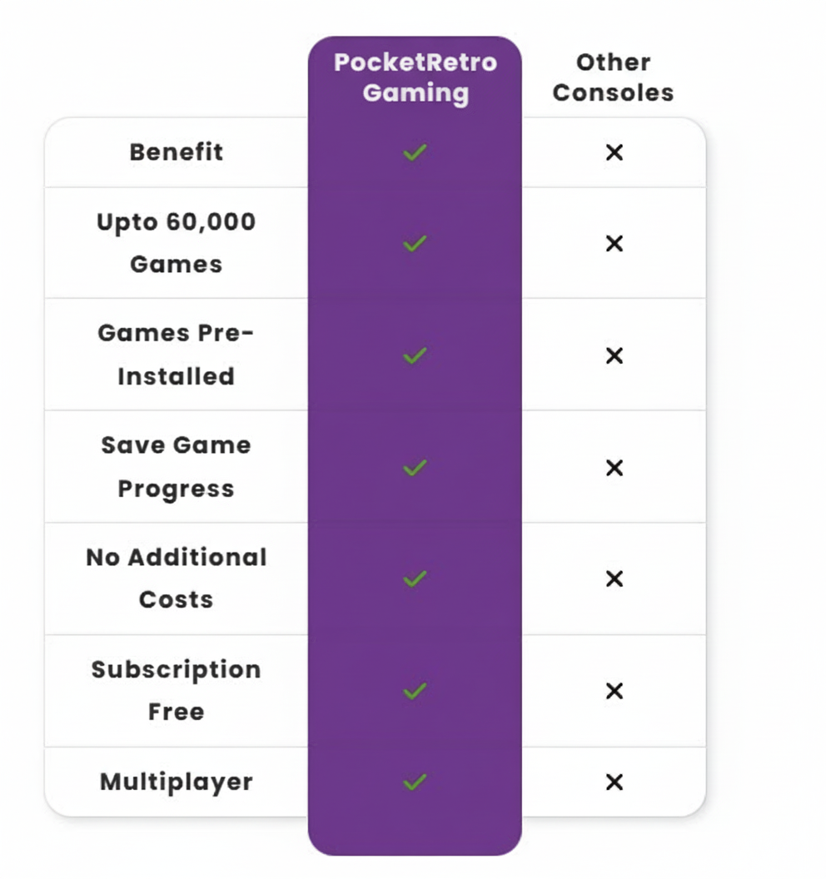Click the X mark for Subscription Free

click(x=615, y=691)
